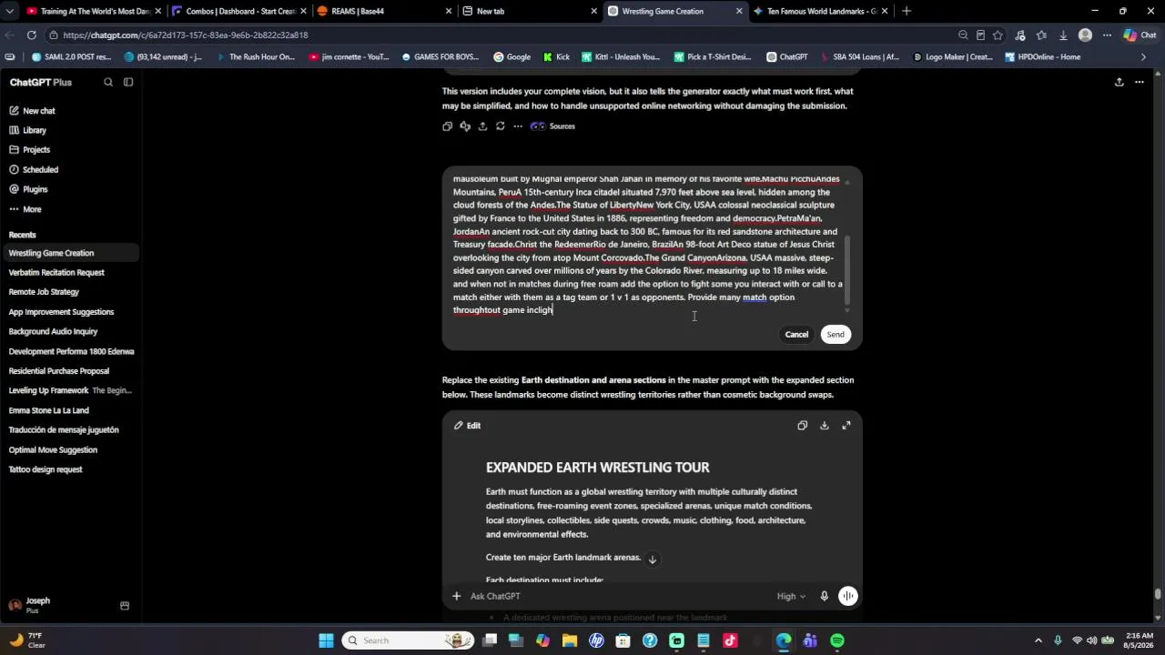Open the High reasoning level dropdown
Screen dimensions: 1165x655
[791, 596]
